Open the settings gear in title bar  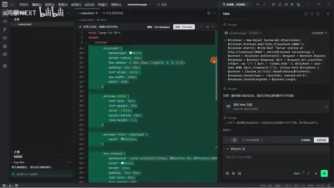coord(292,4)
